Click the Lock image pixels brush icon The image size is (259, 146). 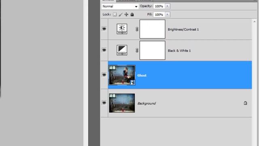[x=121, y=15]
